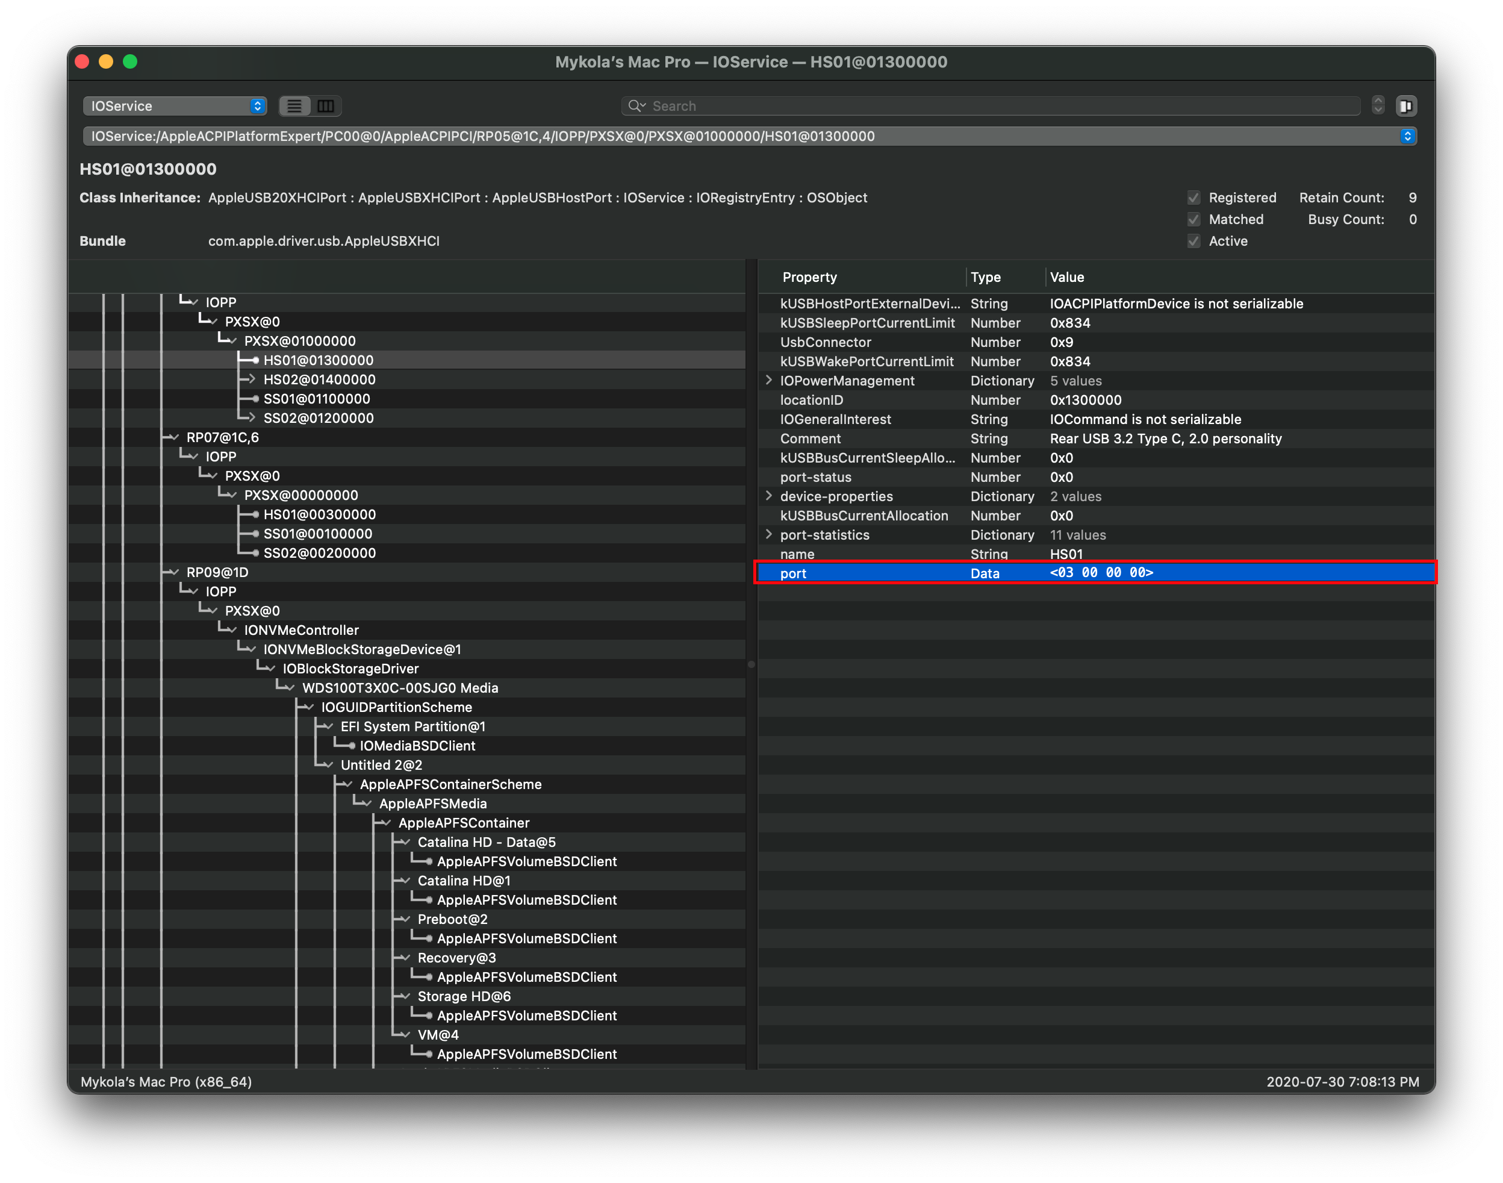Switch to column view mode icon
Image resolution: width=1503 pixels, height=1183 pixels.
point(325,106)
